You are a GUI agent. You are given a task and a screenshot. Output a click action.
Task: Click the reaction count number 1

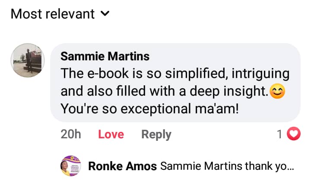tap(280, 134)
